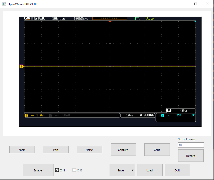Expand the Save dropdown arrow
The image size is (214, 180).
132,170
